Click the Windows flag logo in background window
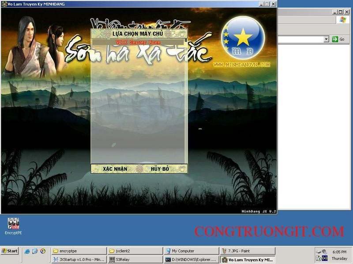The image size is (353, 264). pos(343,20)
